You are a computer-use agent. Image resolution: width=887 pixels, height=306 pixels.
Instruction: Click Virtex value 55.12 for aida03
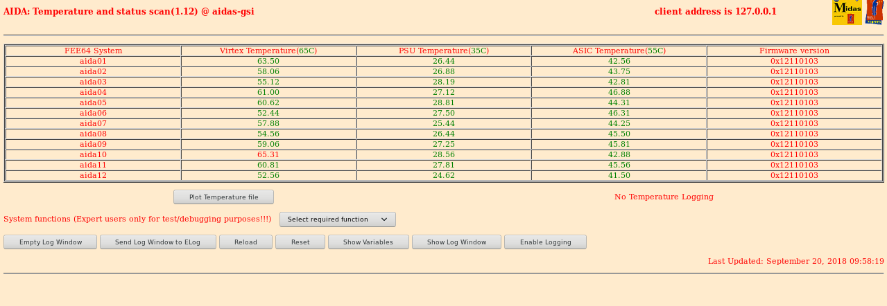point(268,82)
